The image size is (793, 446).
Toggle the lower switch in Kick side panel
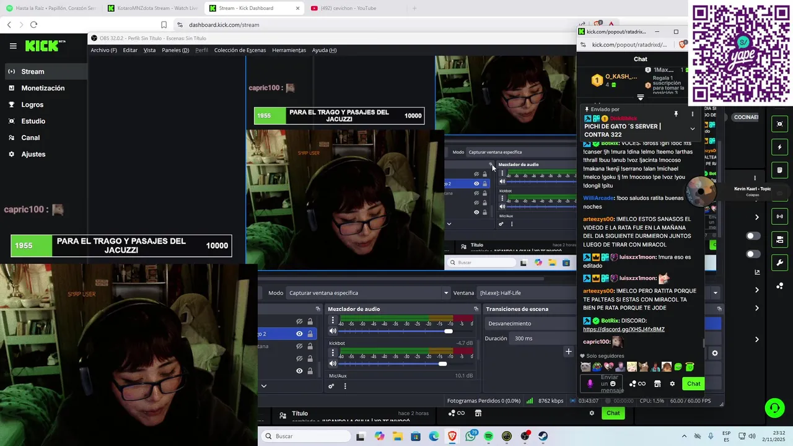click(x=753, y=254)
